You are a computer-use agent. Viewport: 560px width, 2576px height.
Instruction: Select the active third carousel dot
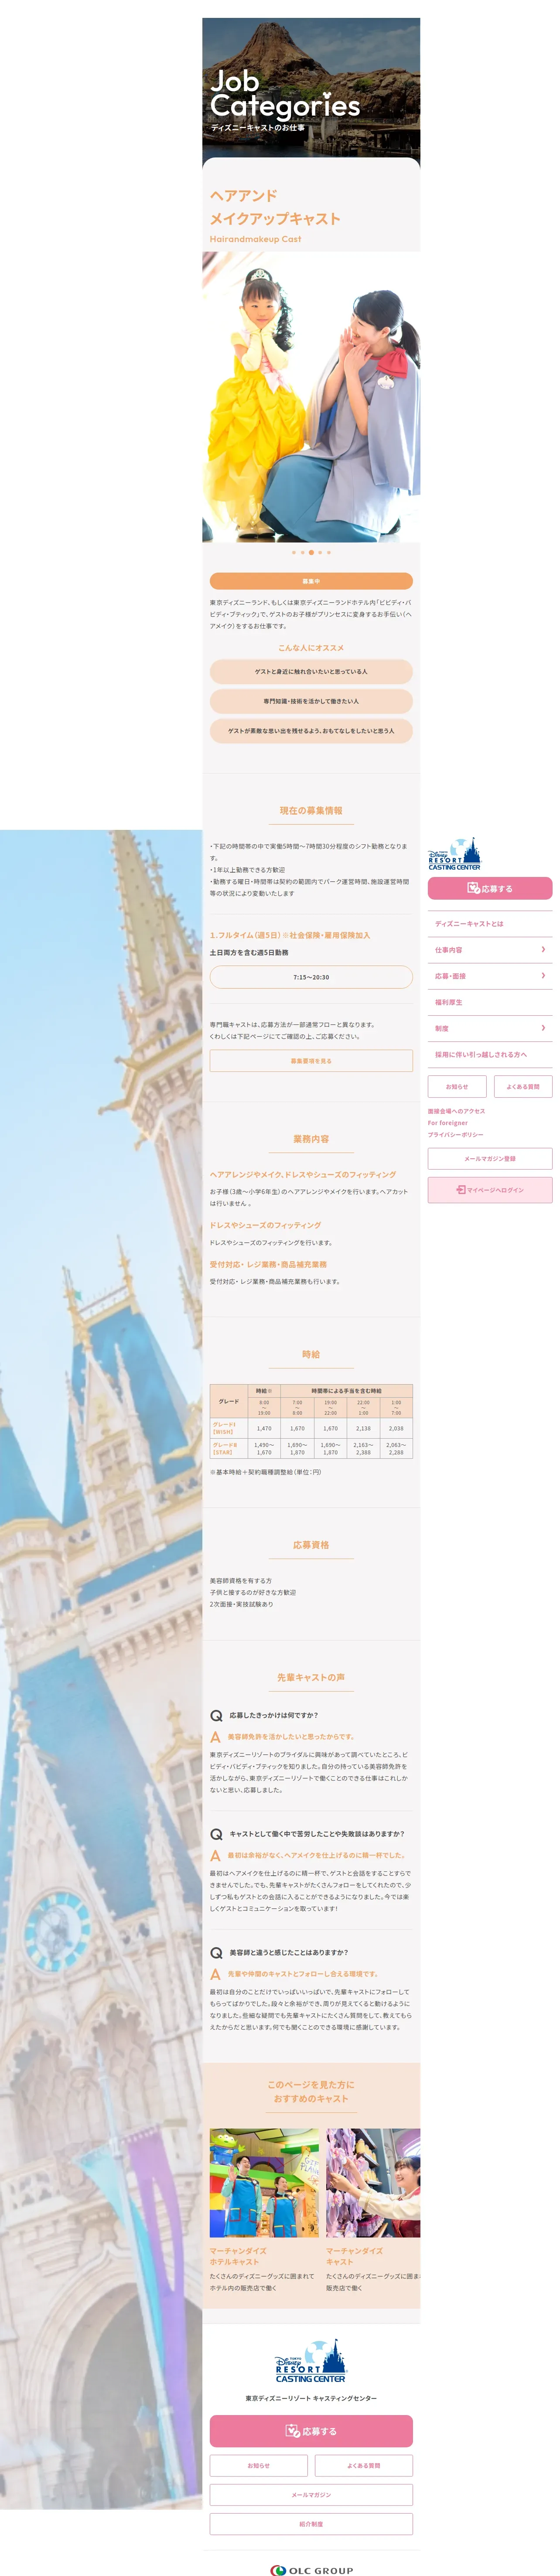pos(311,552)
